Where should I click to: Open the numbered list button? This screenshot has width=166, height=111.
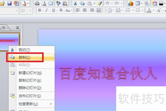(x=128, y=10)
